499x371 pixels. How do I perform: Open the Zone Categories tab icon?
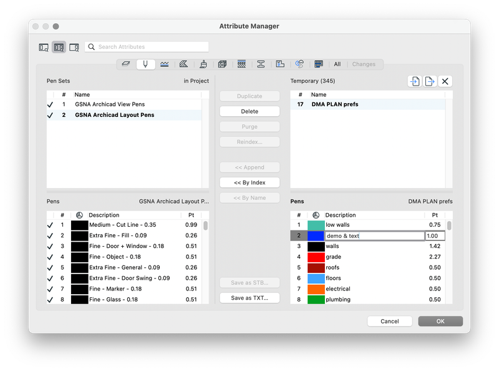pyautogui.click(x=280, y=64)
